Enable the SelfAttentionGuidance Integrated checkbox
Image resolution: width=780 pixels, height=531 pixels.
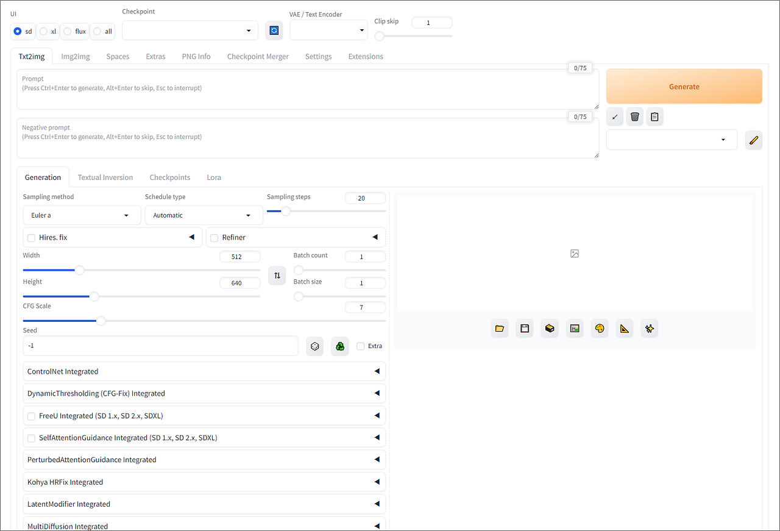(31, 438)
